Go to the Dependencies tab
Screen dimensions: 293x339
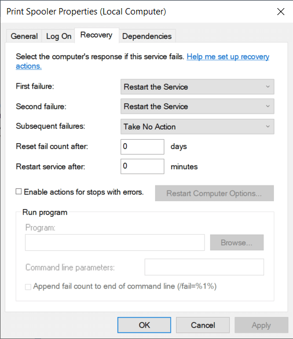(147, 36)
